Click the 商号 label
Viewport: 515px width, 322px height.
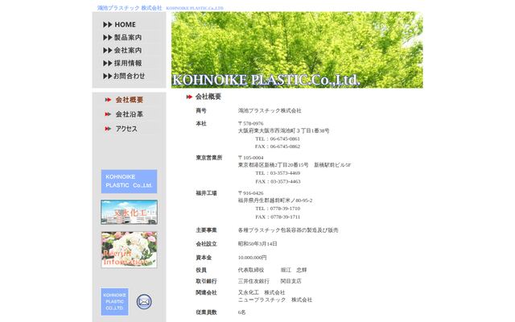(x=201, y=111)
